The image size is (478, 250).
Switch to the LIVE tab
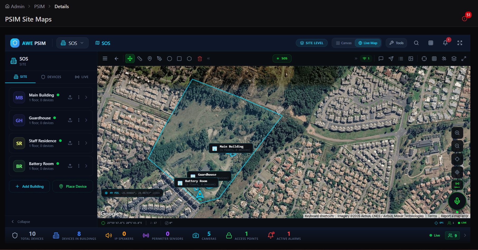82,77
